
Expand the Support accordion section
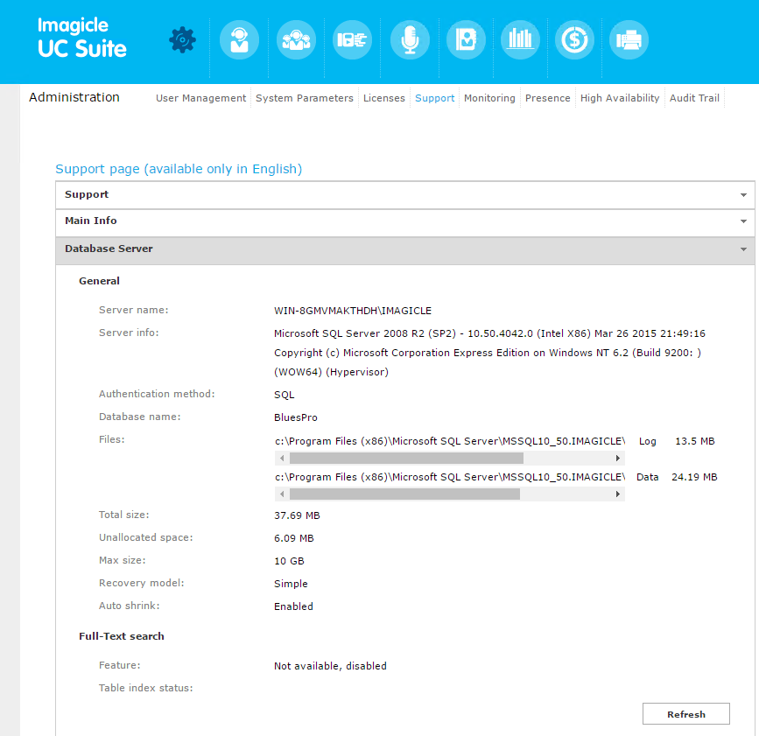tap(404, 194)
